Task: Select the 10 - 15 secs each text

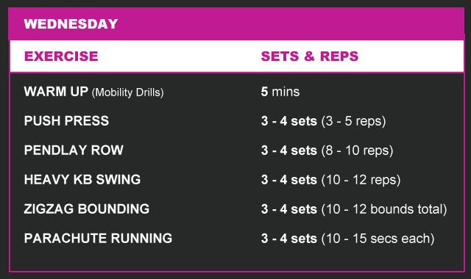Action: 378,239
